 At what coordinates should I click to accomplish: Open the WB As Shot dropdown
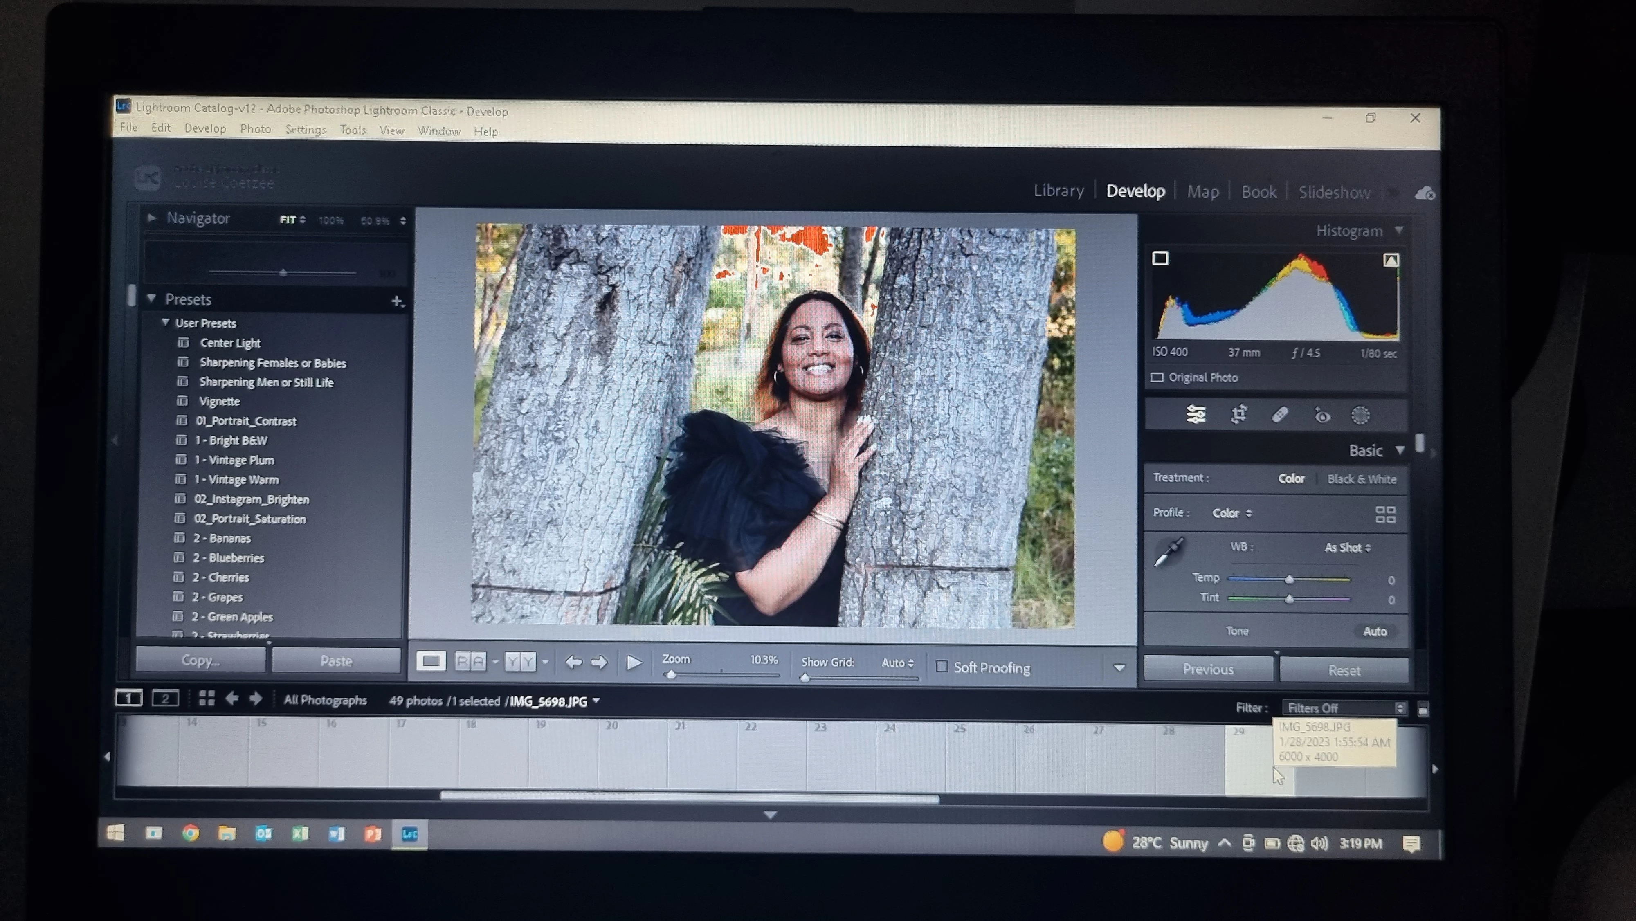pyautogui.click(x=1347, y=548)
